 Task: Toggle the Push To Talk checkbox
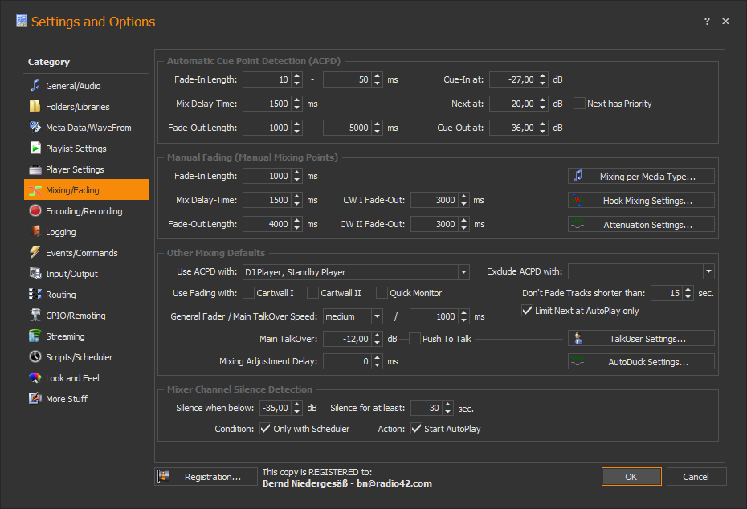[x=415, y=339]
